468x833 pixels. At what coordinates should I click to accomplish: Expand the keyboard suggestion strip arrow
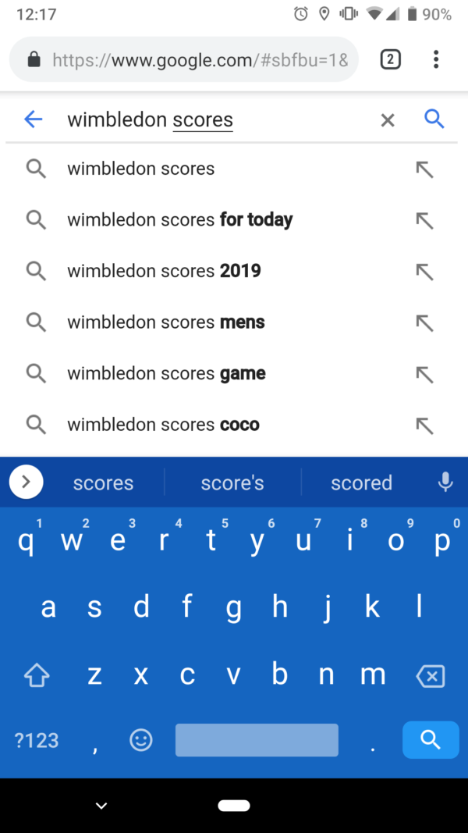[26, 482]
